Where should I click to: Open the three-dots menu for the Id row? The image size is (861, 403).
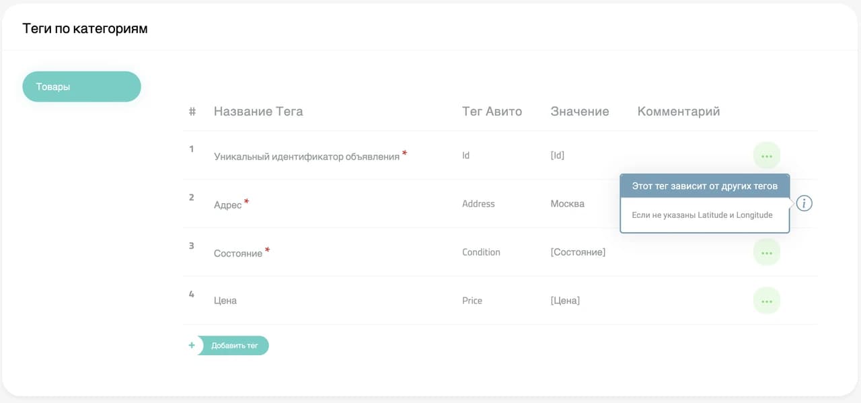(766, 155)
